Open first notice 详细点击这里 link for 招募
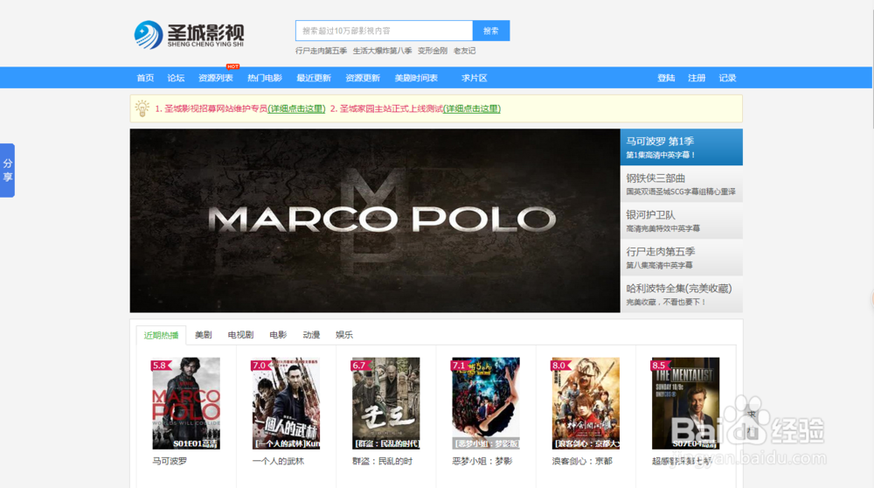This screenshot has height=488, width=874. pos(296,108)
